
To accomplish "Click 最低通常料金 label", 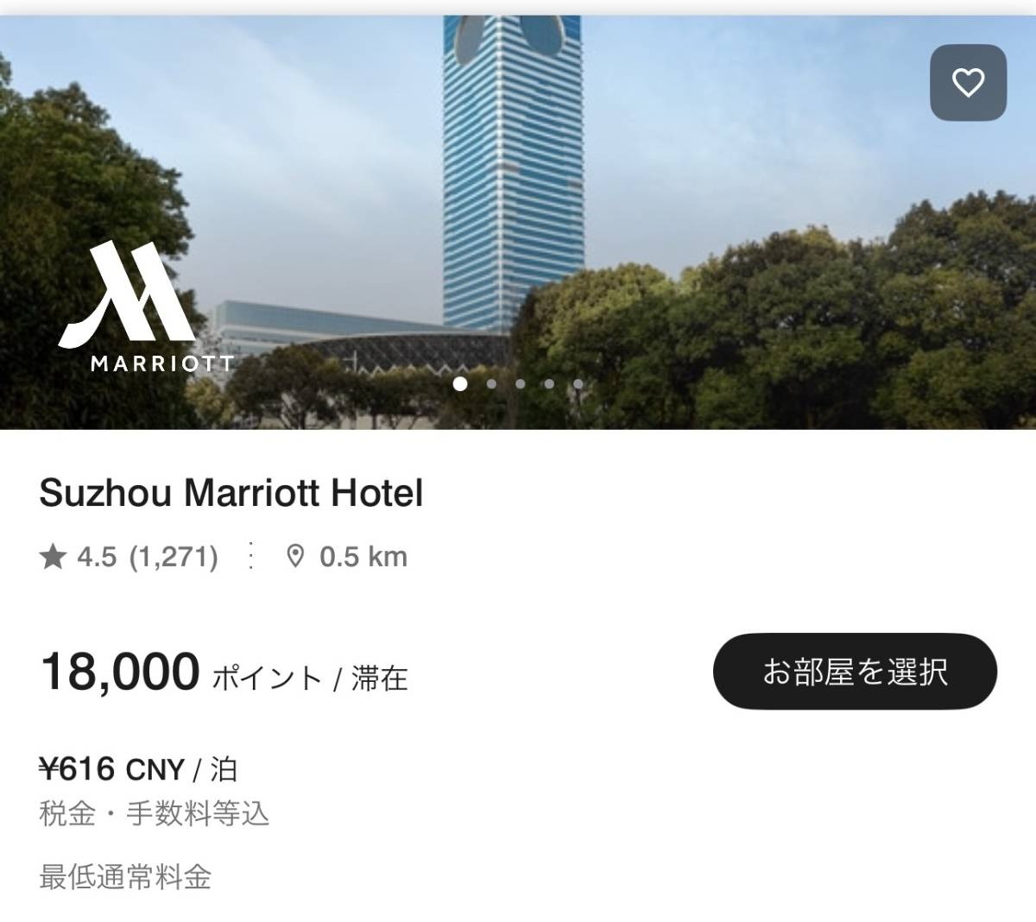I will click(125, 877).
